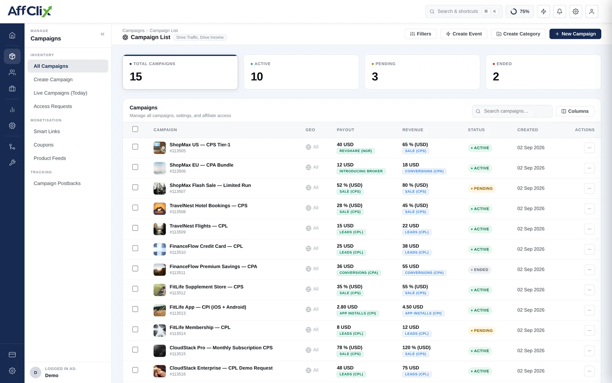612x383 pixels.
Task: Open the branch integrations icon in rail
Action: pos(12,147)
